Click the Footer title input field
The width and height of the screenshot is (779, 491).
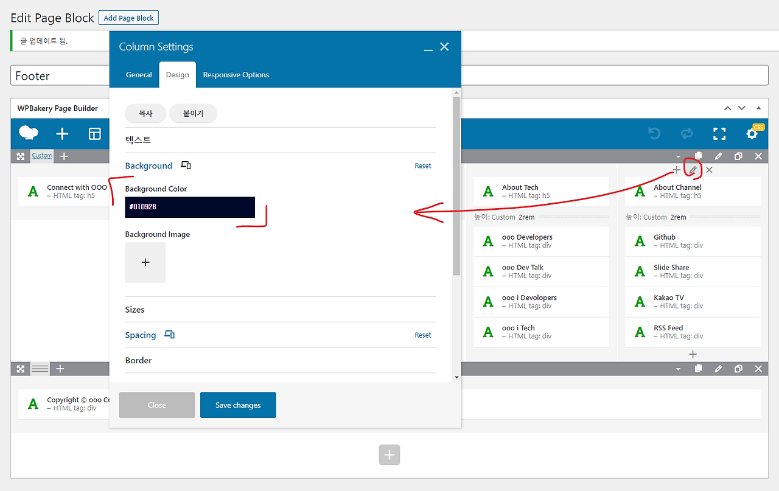[x=389, y=75]
